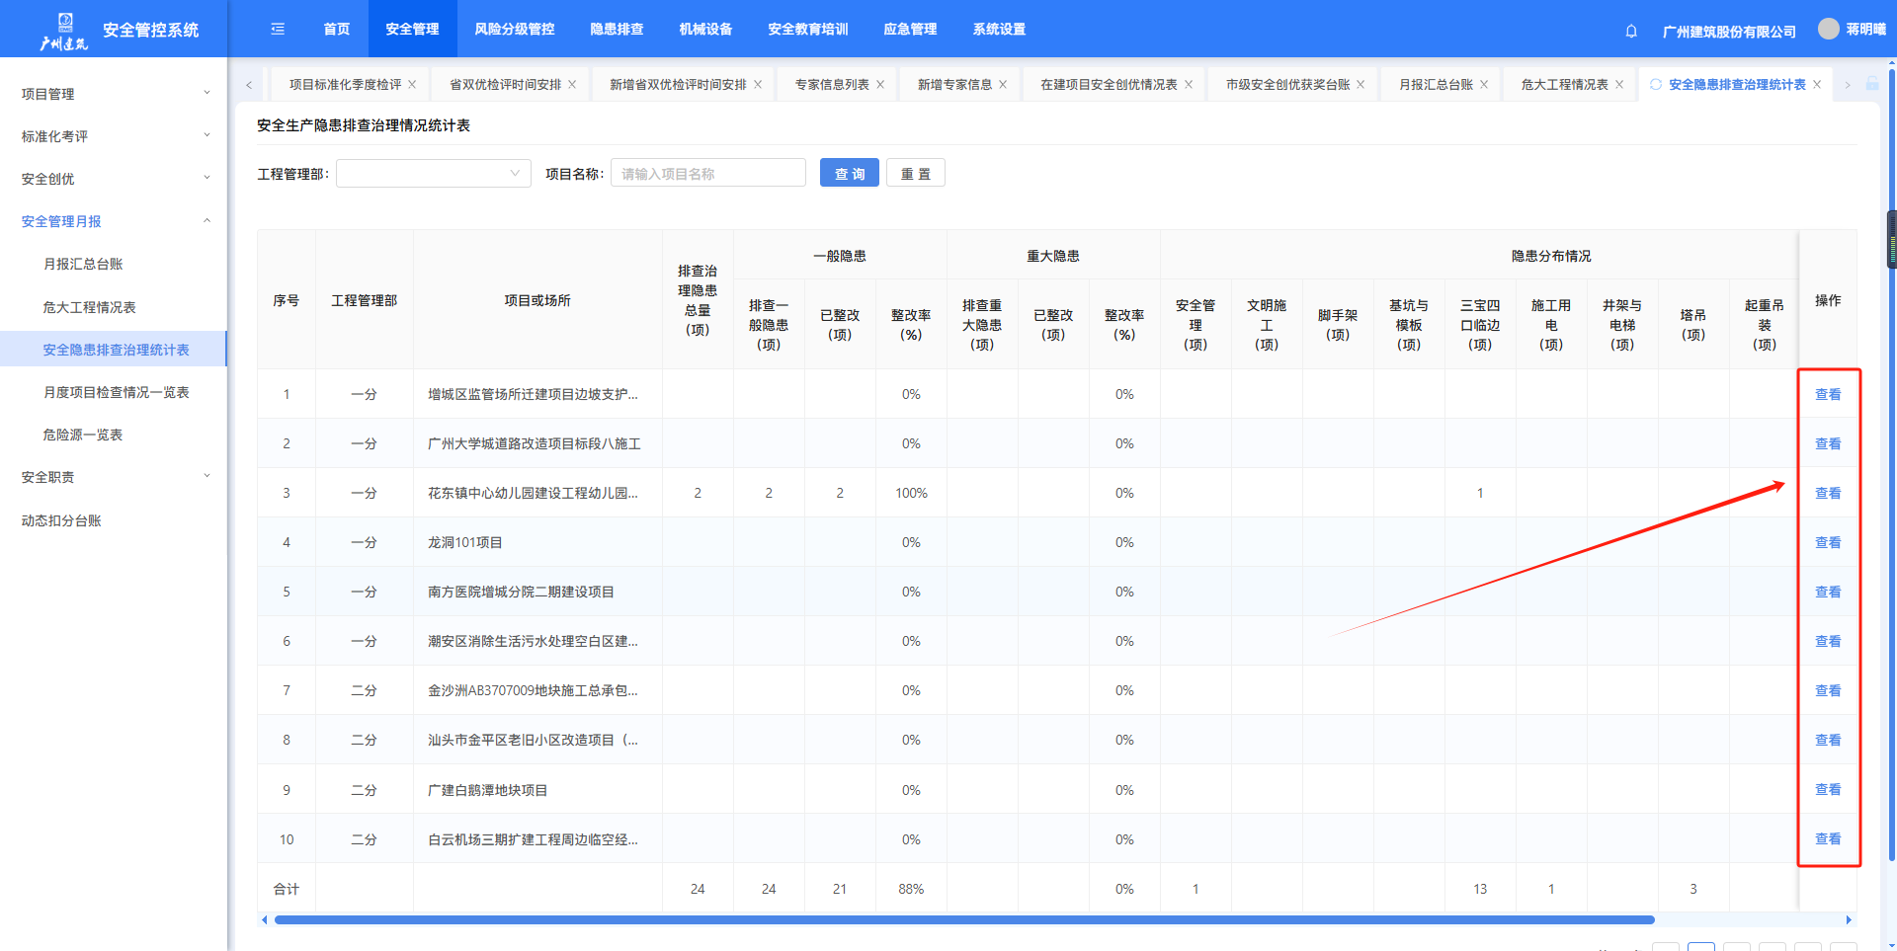This screenshot has height=951, width=1897.
Task: View details for 龙洞101项目 row
Action: (1827, 542)
